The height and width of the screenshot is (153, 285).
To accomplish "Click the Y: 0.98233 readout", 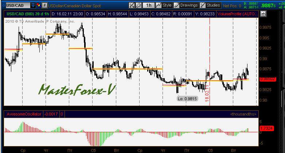I will click(205, 14).
